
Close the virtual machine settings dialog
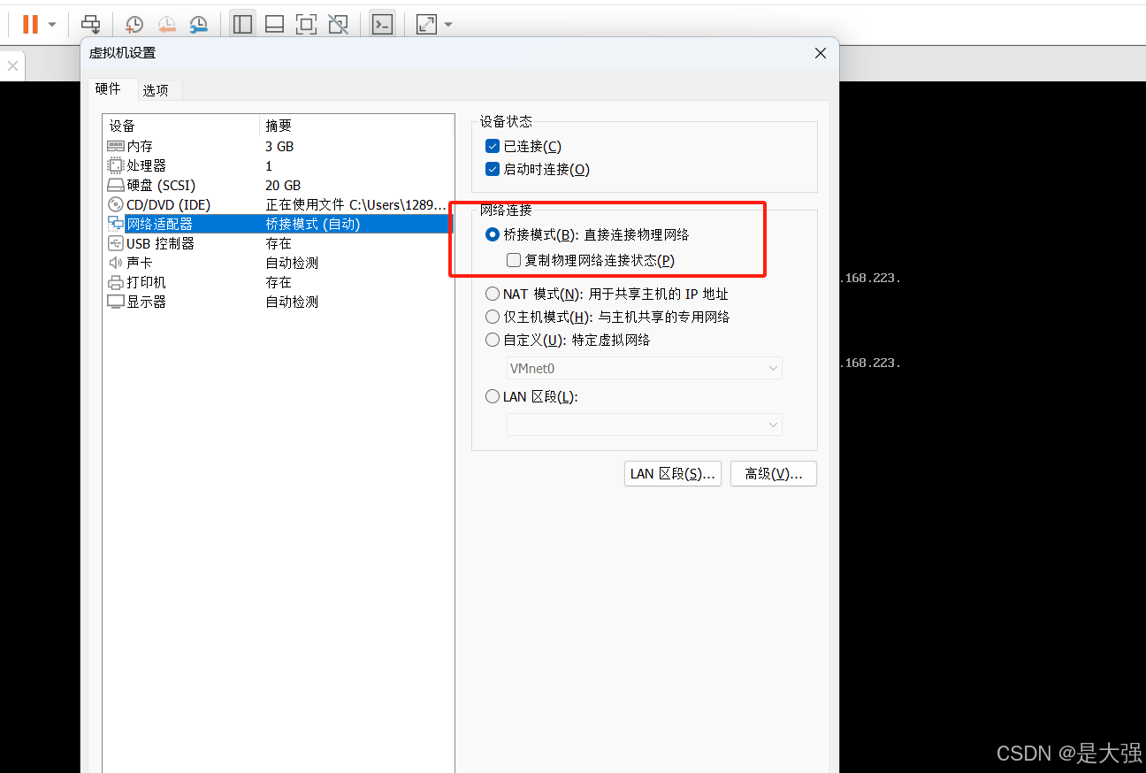point(821,53)
